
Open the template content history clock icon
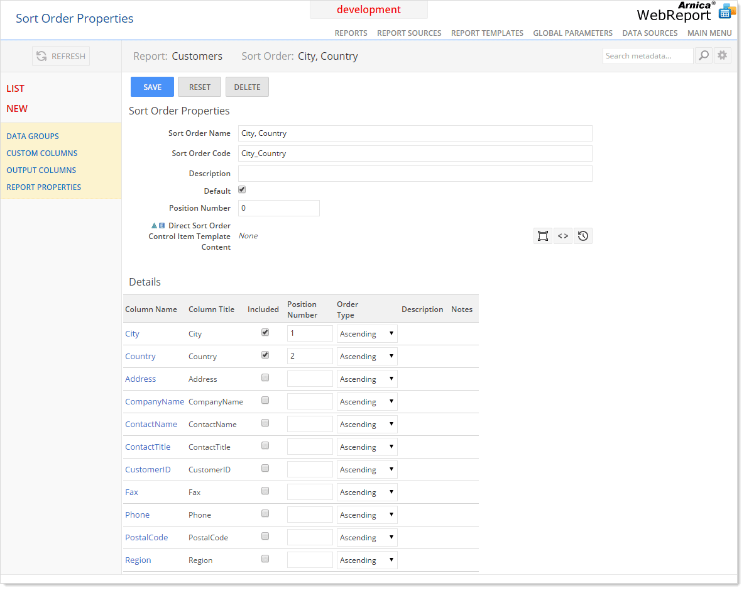pyautogui.click(x=583, y=236)
